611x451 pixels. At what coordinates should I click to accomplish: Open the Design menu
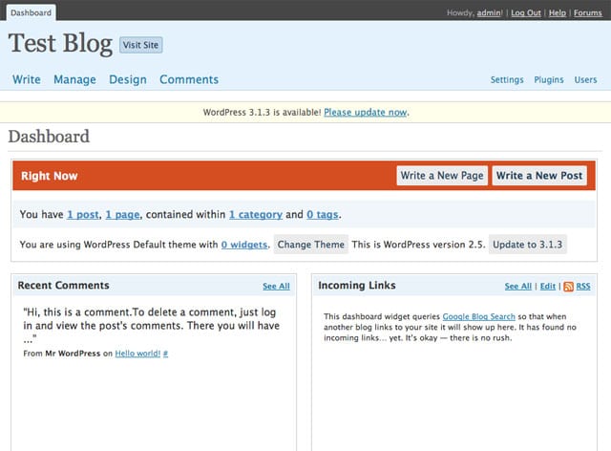[127, 79]
